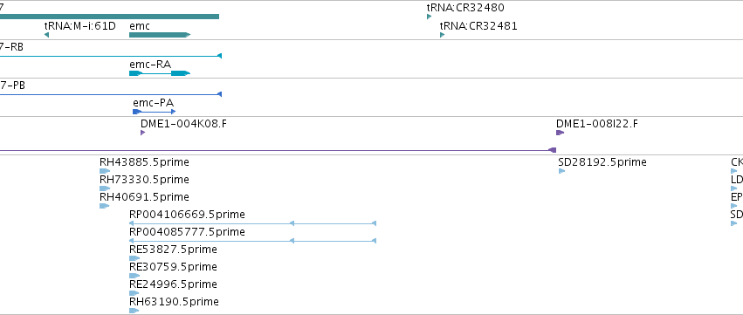Screen dimensions: 743x315
Task: Click the RH43885.5prime EST glyph
Action: pyautogui.click(x=105, y=171)
